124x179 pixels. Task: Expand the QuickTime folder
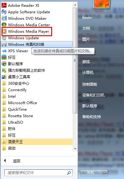pyautogui.click(x=36, y=109)
